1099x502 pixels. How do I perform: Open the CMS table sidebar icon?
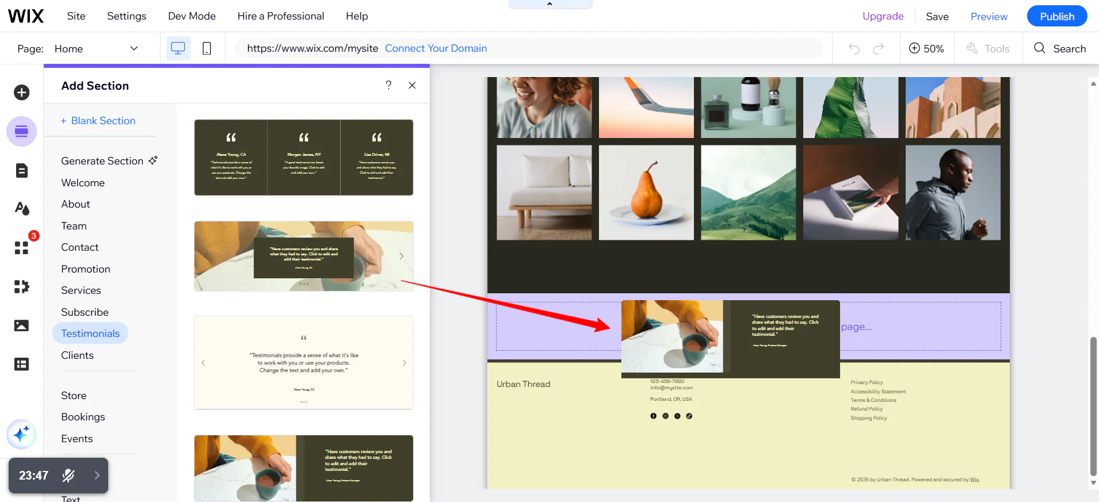click(22, 364)
